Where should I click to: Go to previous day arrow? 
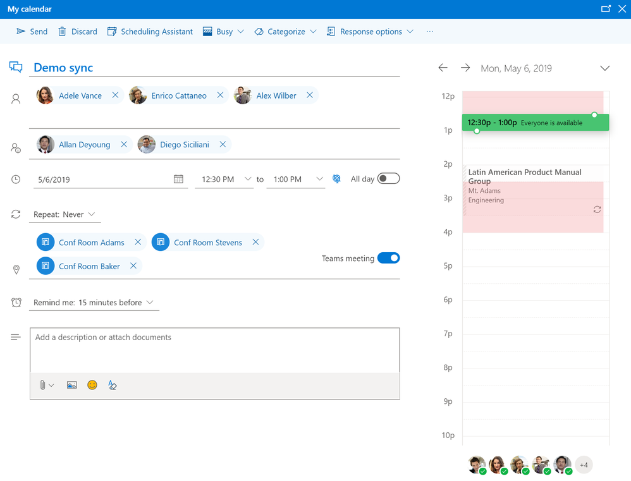(443, 68)
